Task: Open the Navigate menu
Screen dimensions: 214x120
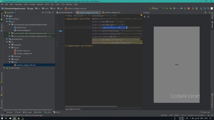Action: [18, 4]
